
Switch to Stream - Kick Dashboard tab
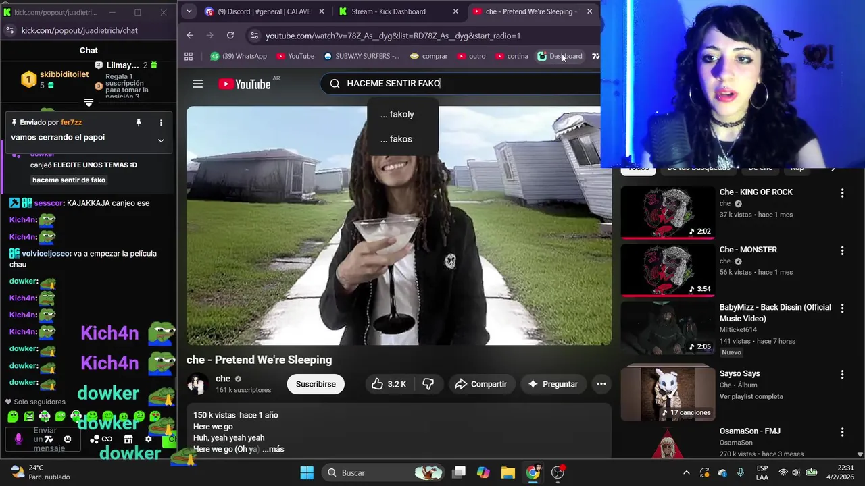398,11
